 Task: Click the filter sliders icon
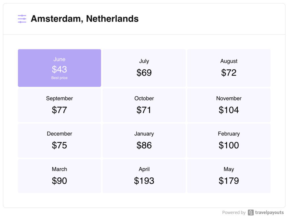coord(22,19)
